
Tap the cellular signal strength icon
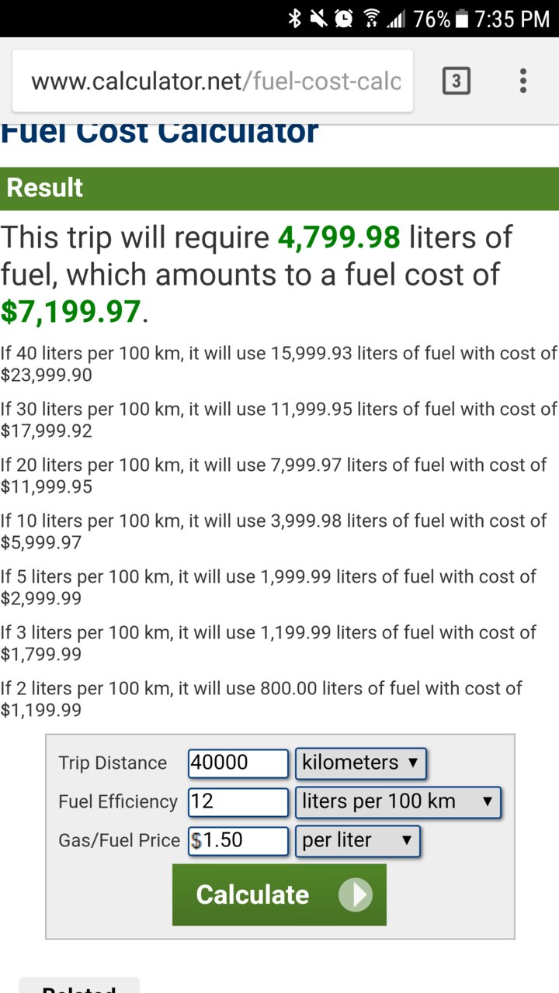click(x=396, y=19)
